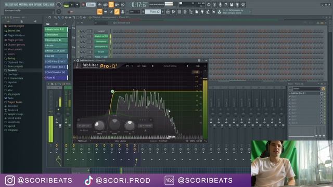Click the FREQ knob in Pro-Q

99,125
